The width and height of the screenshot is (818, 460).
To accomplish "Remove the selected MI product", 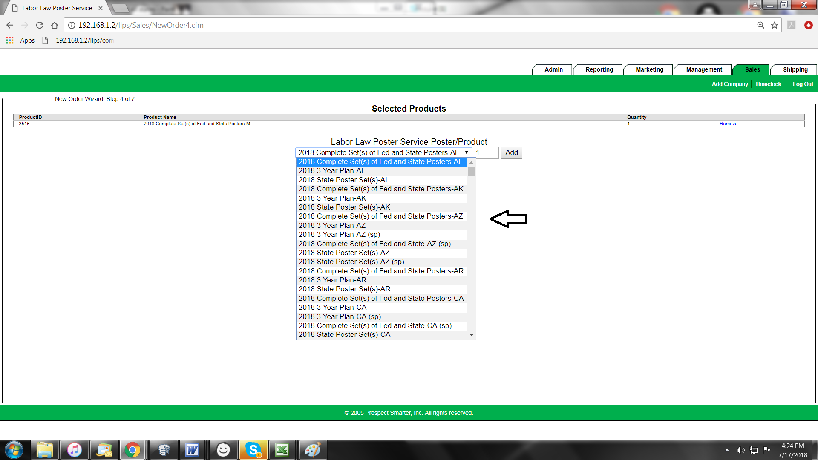I will (728, 124).
